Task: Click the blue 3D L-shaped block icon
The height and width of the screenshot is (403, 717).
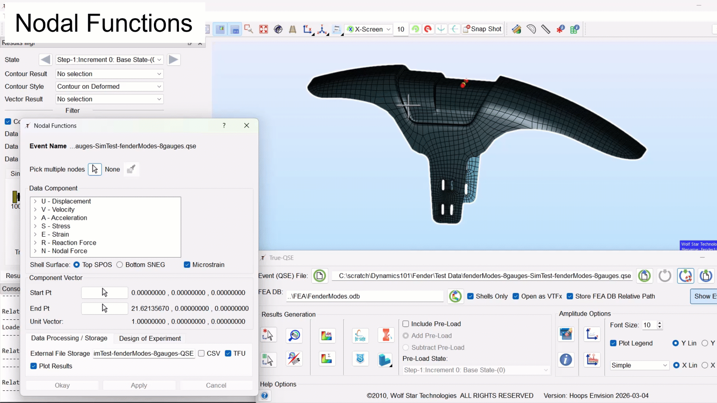Action: point(385,360)
